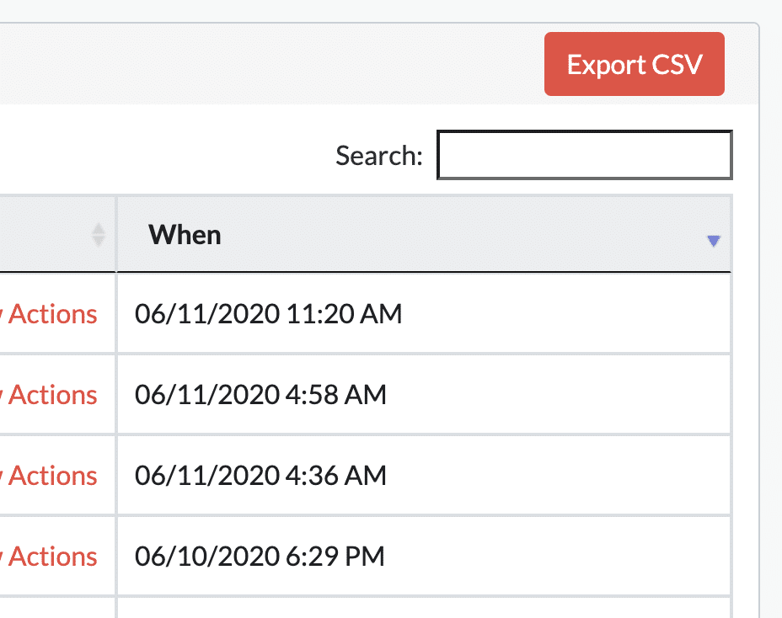Select the 06/11/2020 4:36 AM timestamp cell
782x618 pixels.
coord(424,476)
